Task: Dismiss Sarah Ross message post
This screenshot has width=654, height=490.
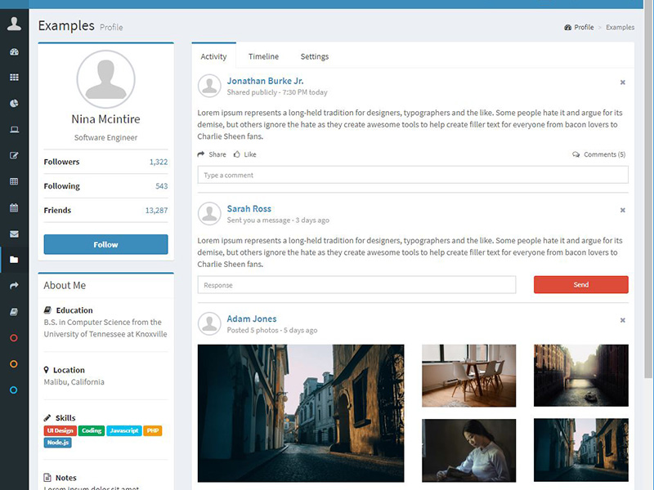Action: (623, 211)
